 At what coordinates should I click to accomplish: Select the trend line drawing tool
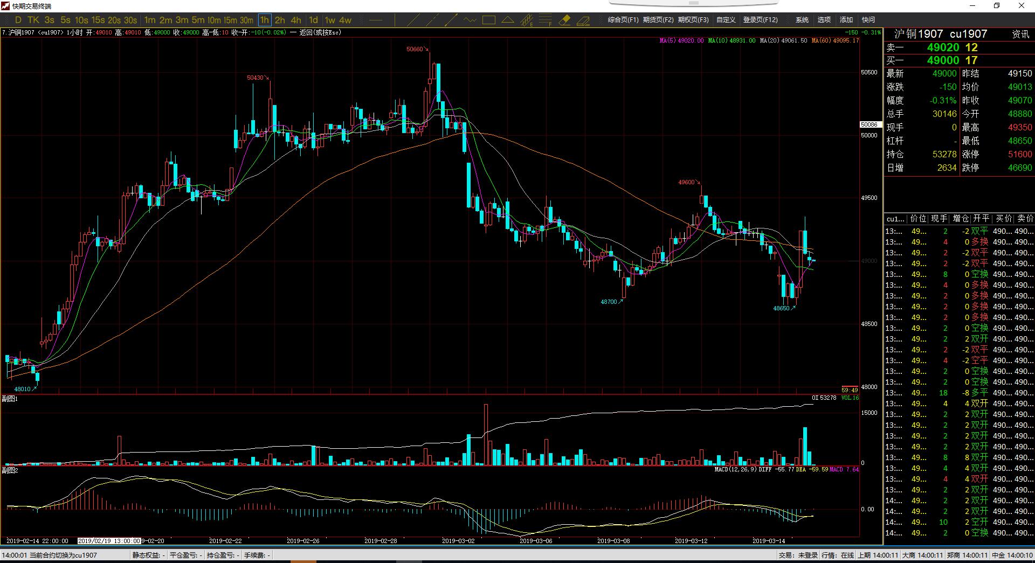click(x=413, y=20)
